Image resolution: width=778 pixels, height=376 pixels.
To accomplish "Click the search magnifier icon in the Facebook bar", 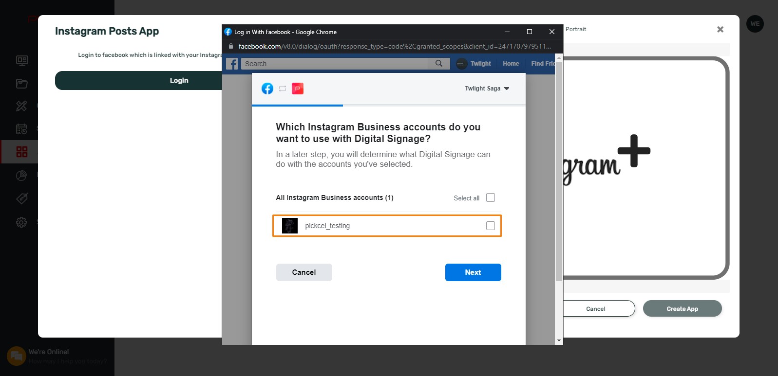I will [x=439, y=63].
